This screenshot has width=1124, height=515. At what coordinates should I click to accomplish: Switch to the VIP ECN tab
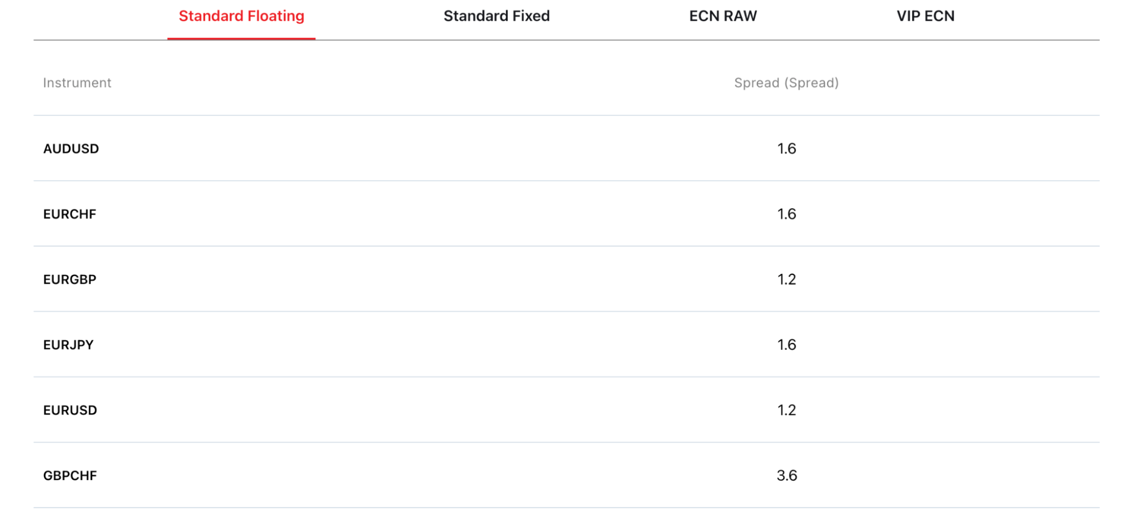925,16
